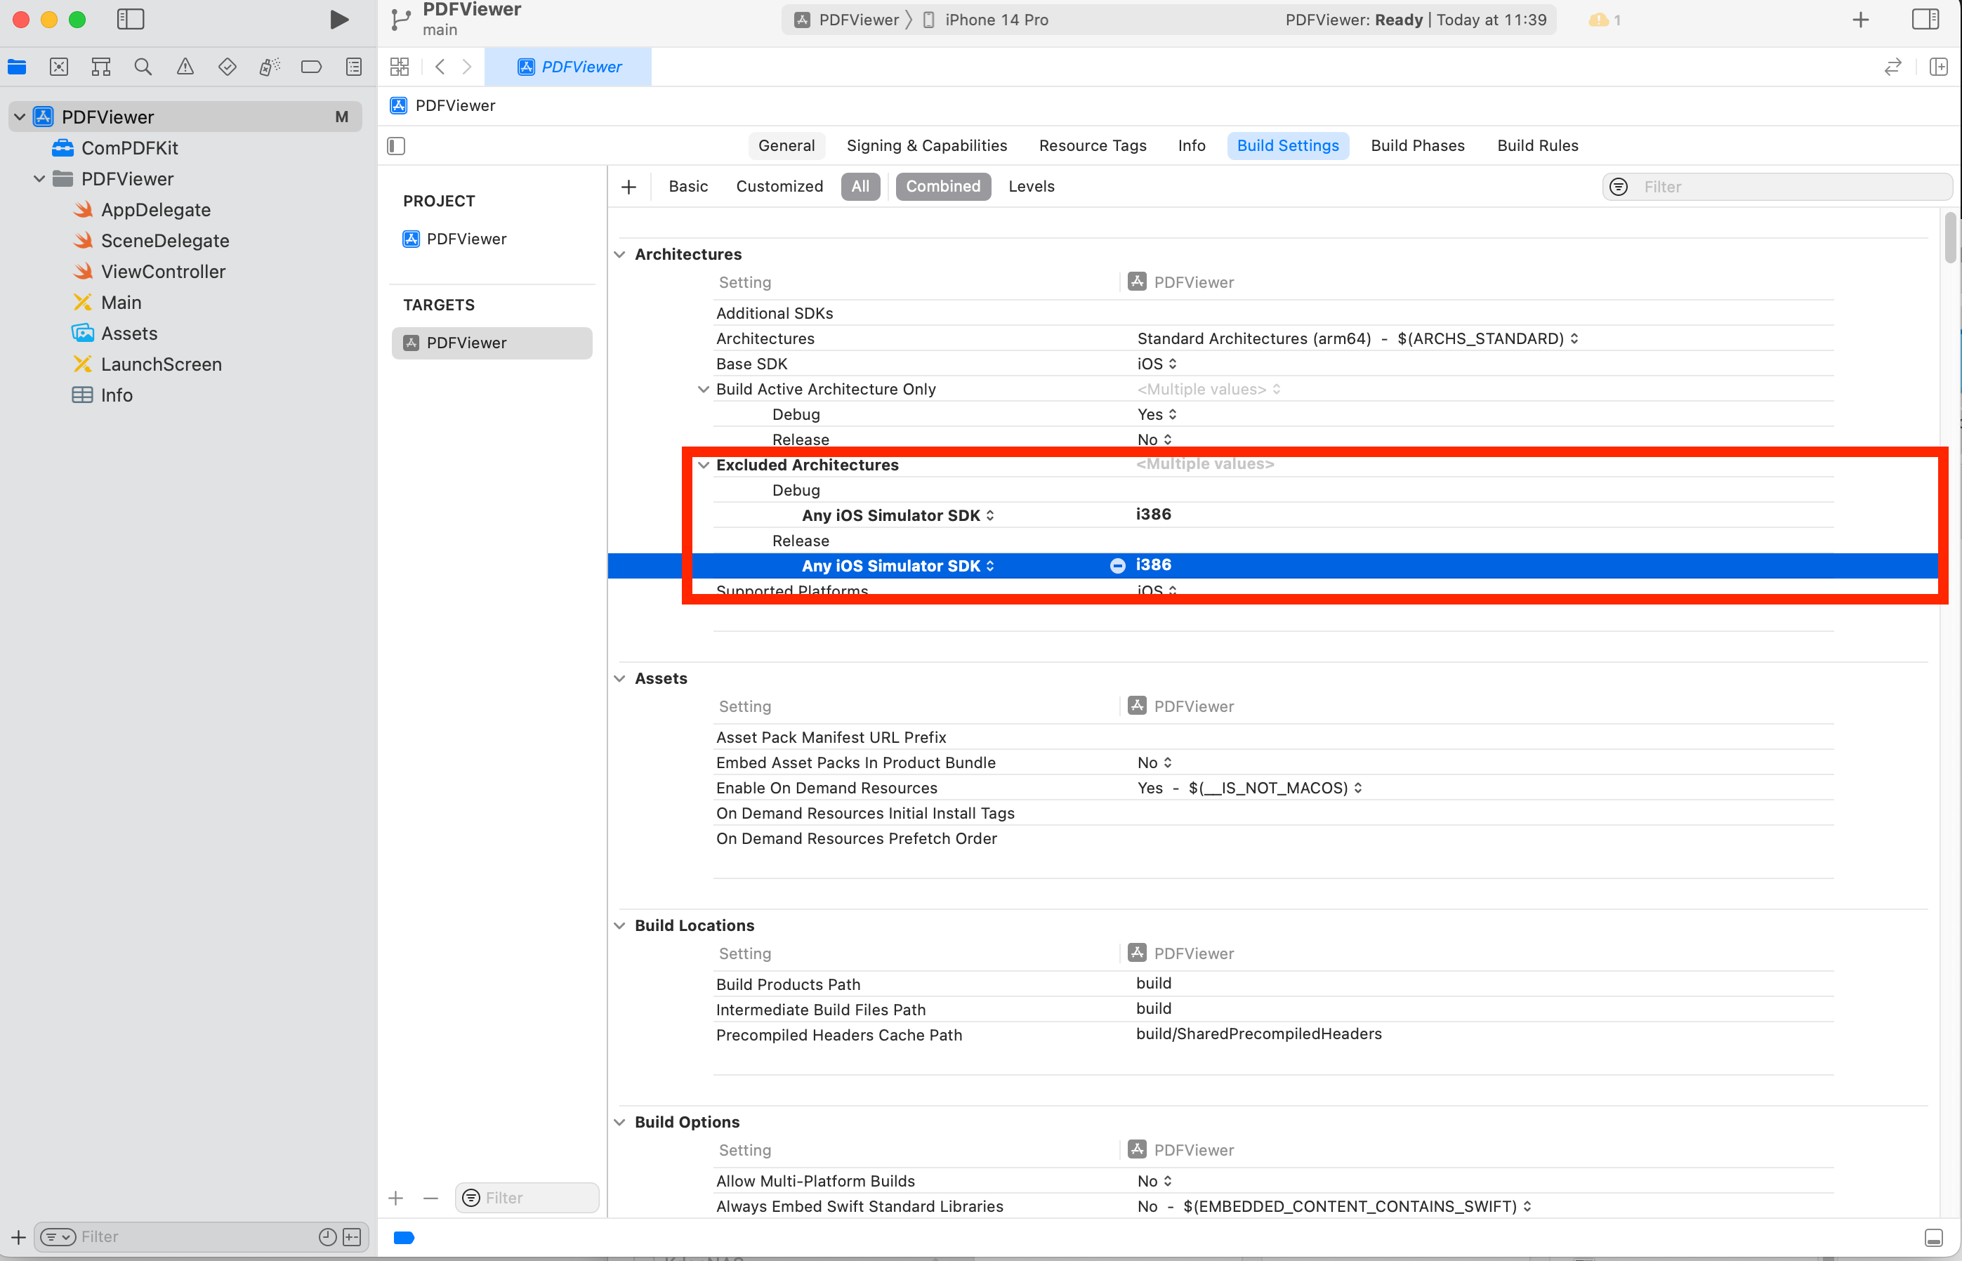
Task: Collapse the Architectures section
Action: pos(620,255)
